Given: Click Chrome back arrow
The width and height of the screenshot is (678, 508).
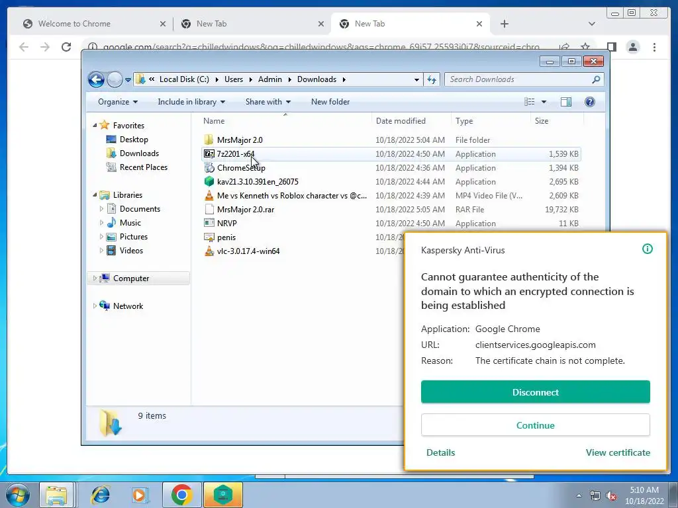Looking at the screenshot, I should click(x=24, y=47).
